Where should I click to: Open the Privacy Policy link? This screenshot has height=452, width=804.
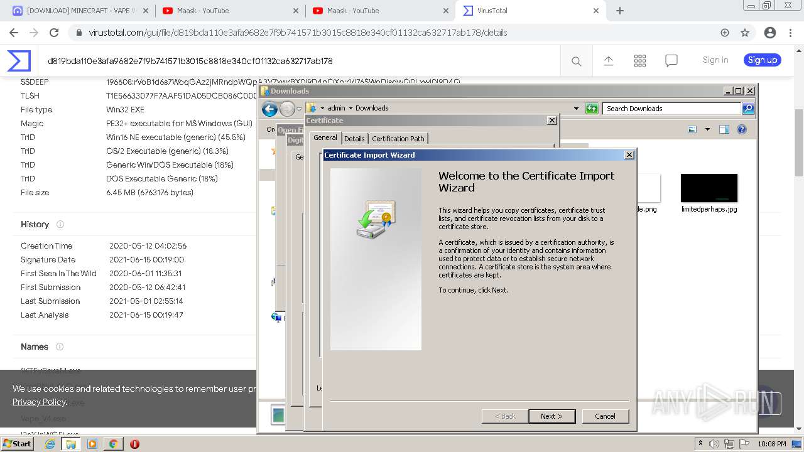coord(39,402)
